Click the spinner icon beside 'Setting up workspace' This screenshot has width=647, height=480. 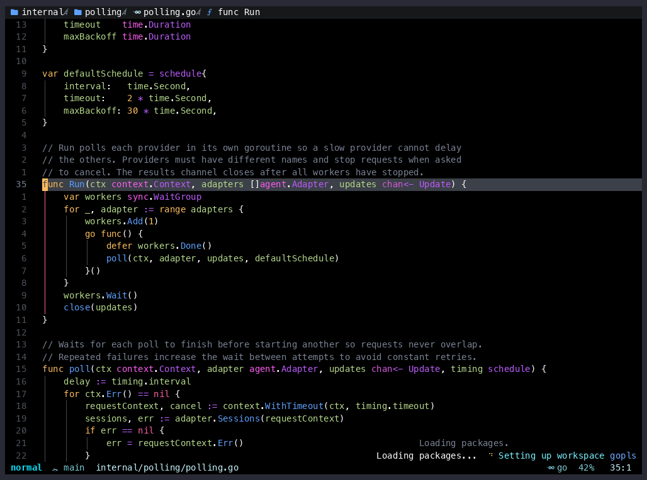(x=491, y=455)
